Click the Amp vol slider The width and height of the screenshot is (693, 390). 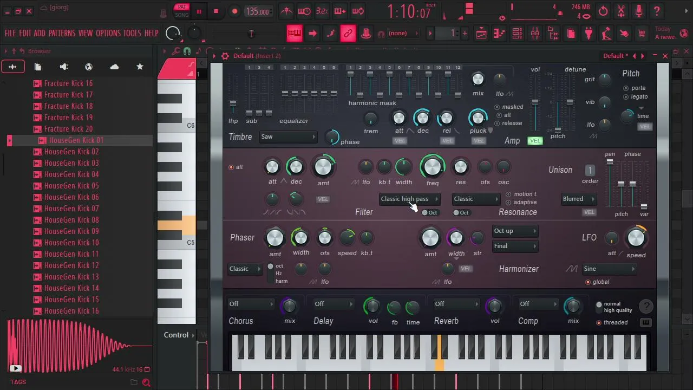[535, 103]
